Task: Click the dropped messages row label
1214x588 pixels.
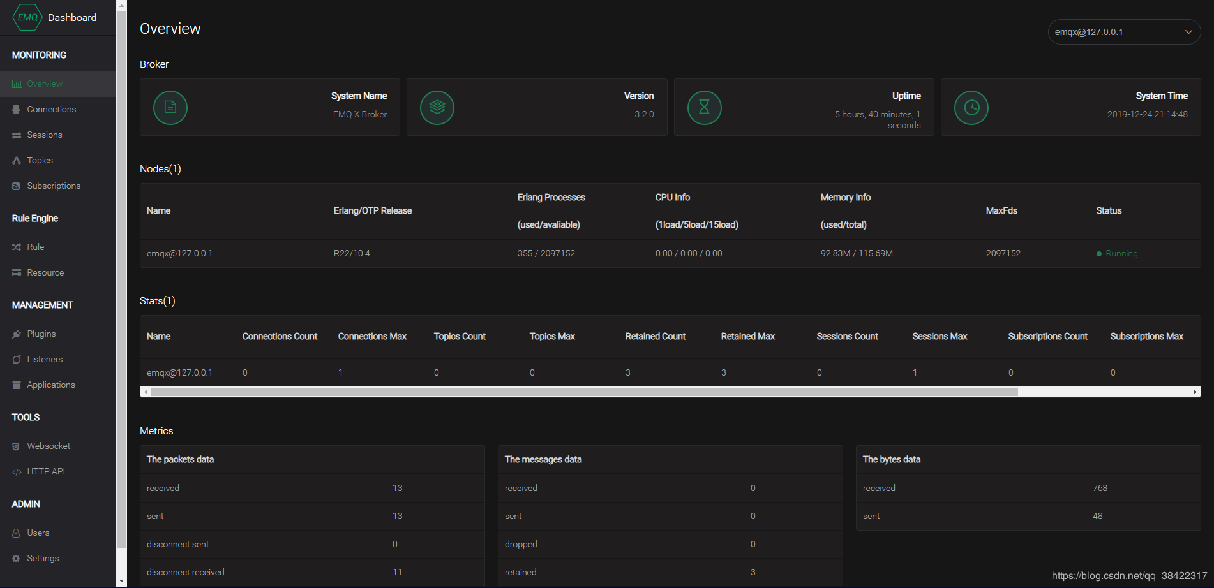Action: [521, 545]
